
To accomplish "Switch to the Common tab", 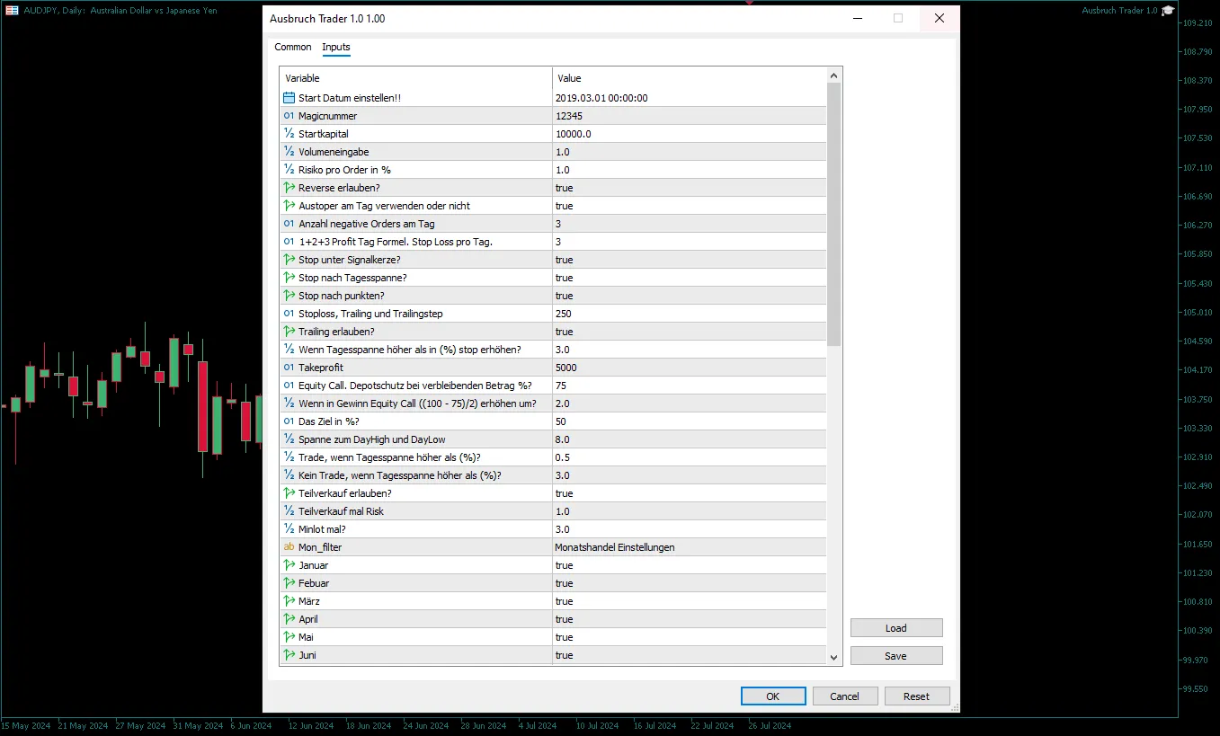I will [293, 47].
